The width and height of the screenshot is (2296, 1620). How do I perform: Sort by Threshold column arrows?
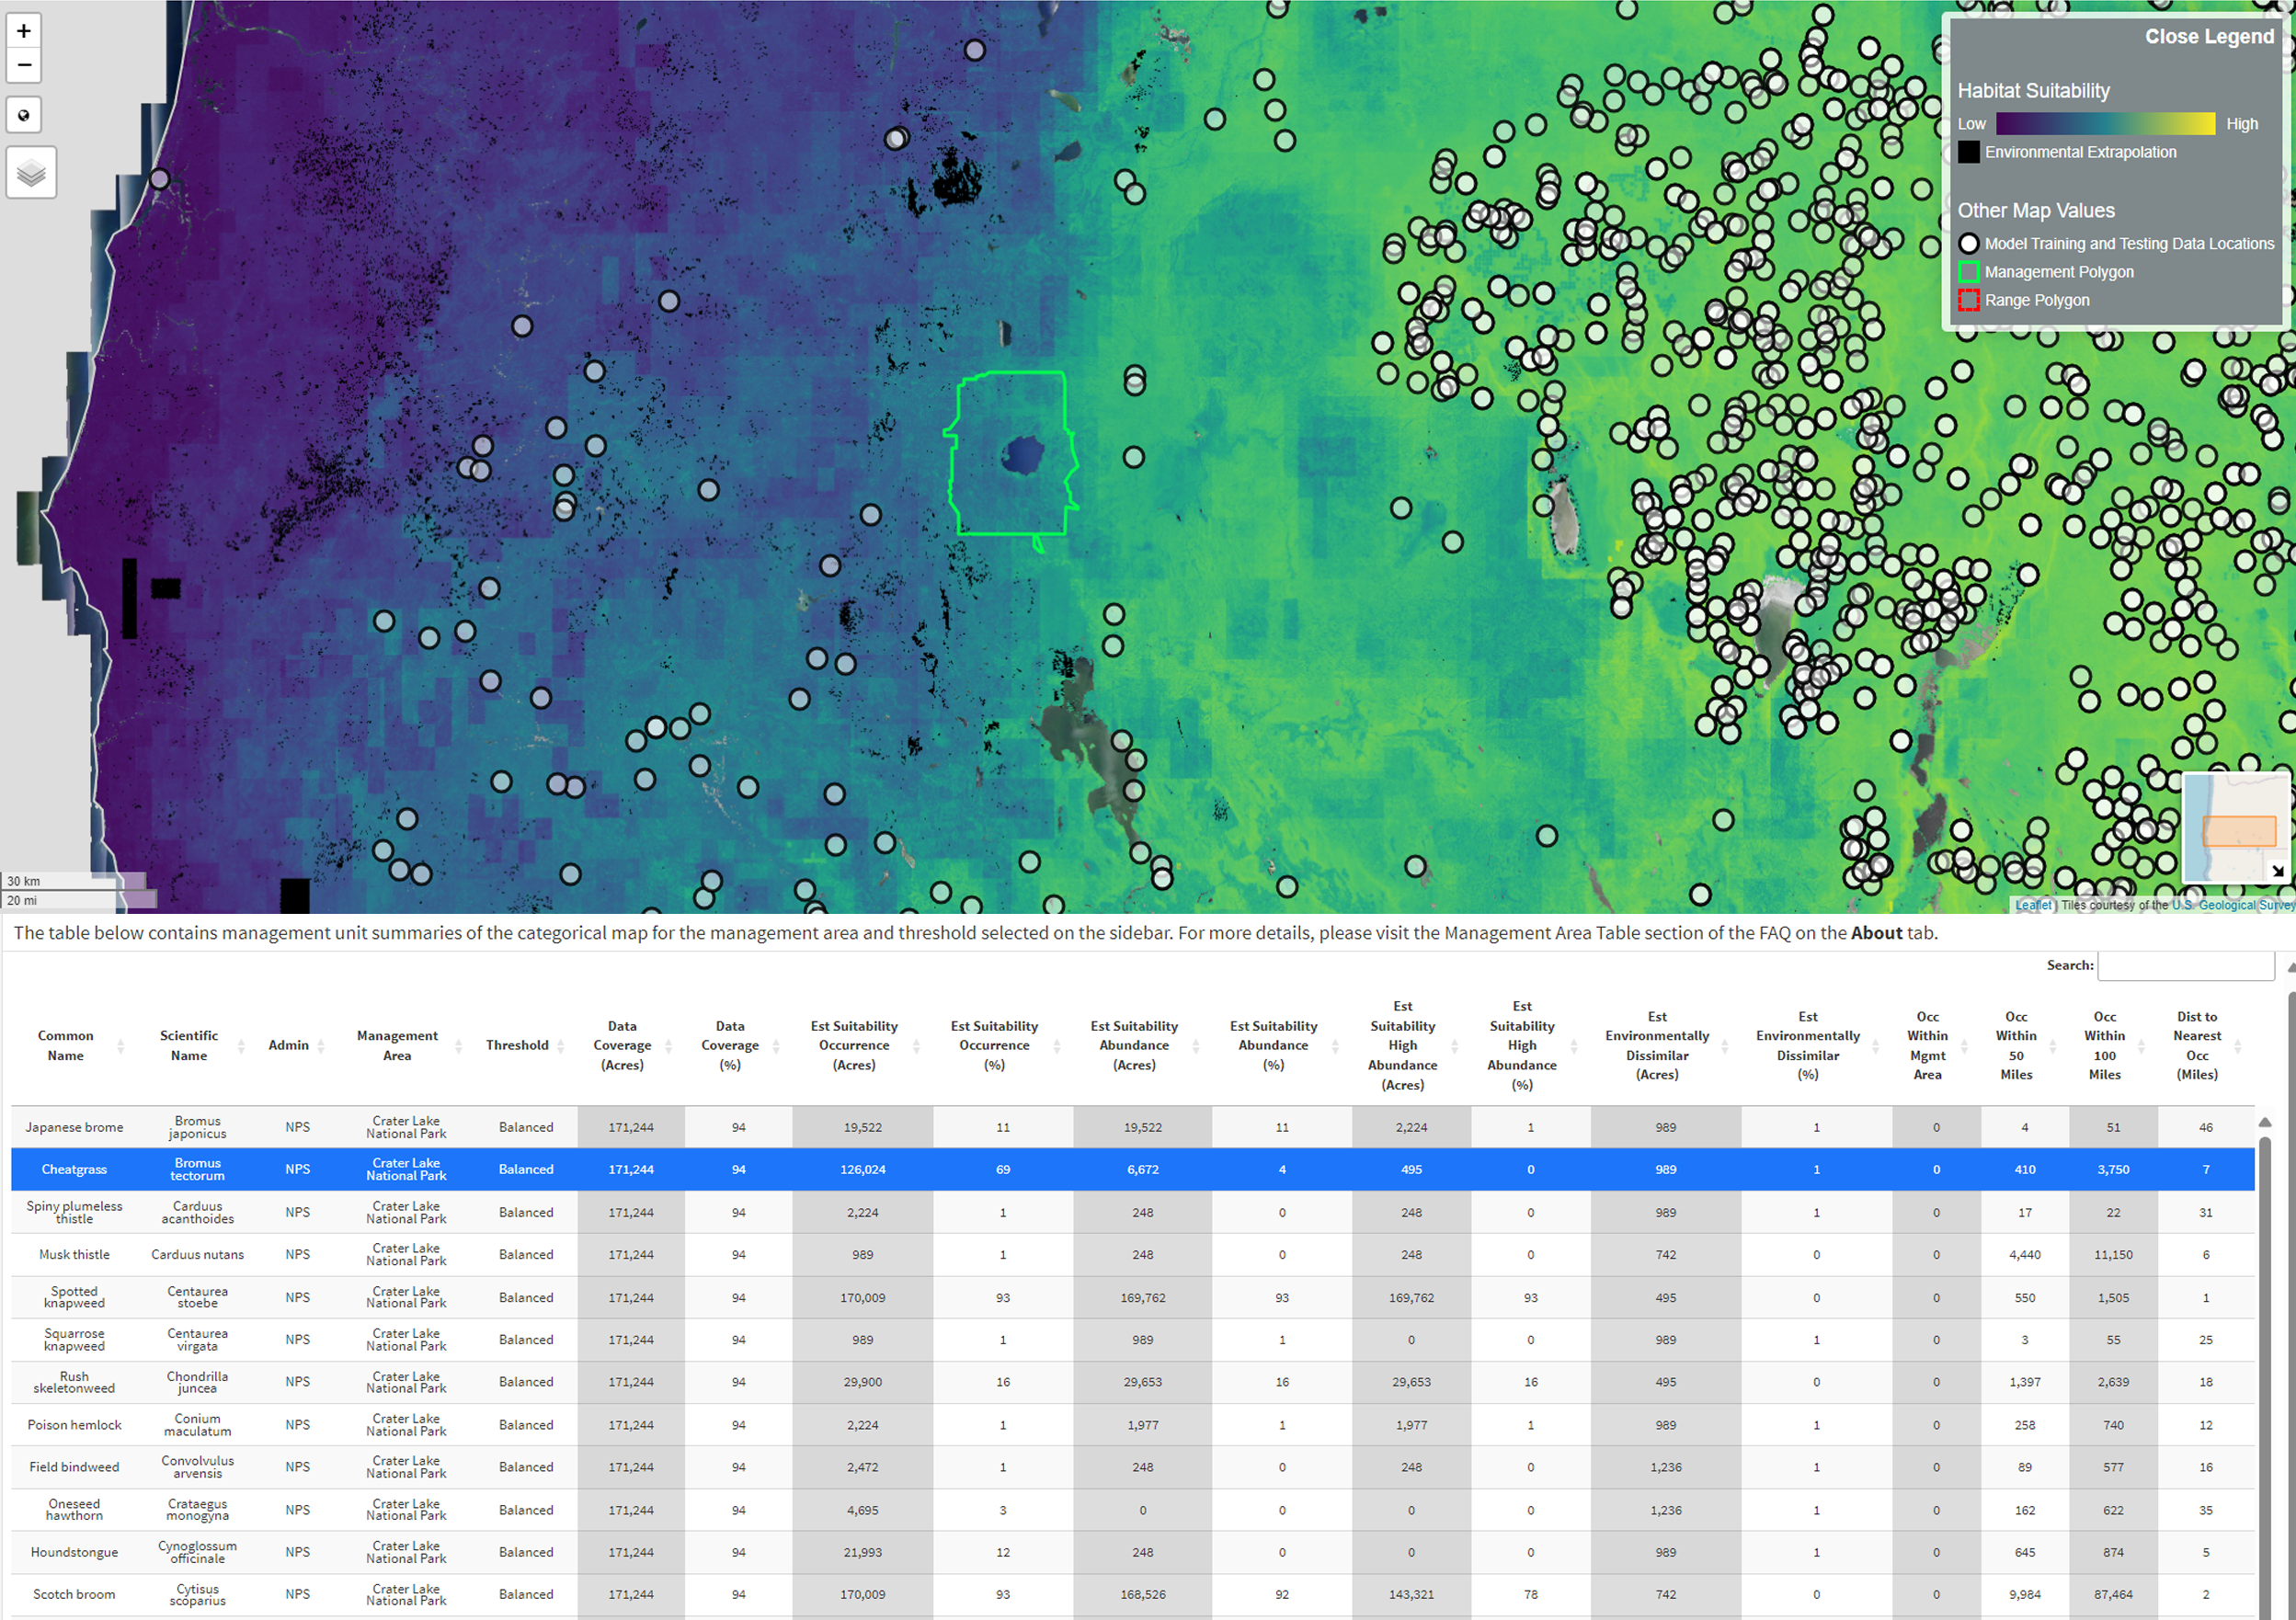click(x=560, y=1046)
